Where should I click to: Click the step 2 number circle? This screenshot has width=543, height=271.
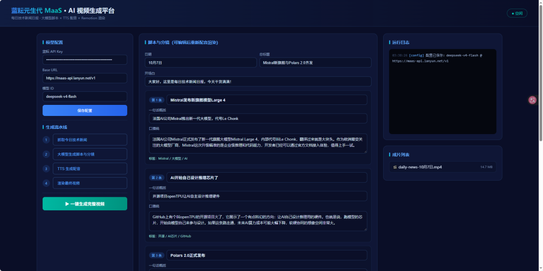46,154
